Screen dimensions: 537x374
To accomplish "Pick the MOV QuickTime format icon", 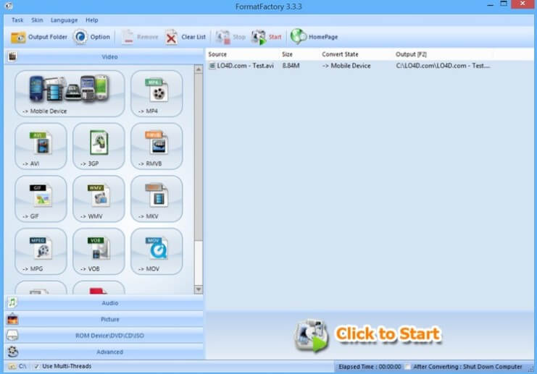I will [x=157, y=251].
